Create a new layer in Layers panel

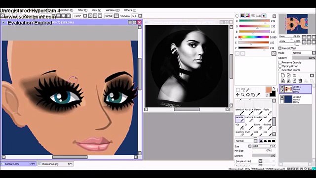283,76
